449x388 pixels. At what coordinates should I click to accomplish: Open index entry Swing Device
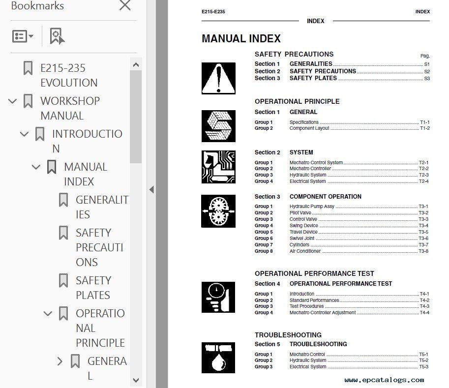click(342, 226)
